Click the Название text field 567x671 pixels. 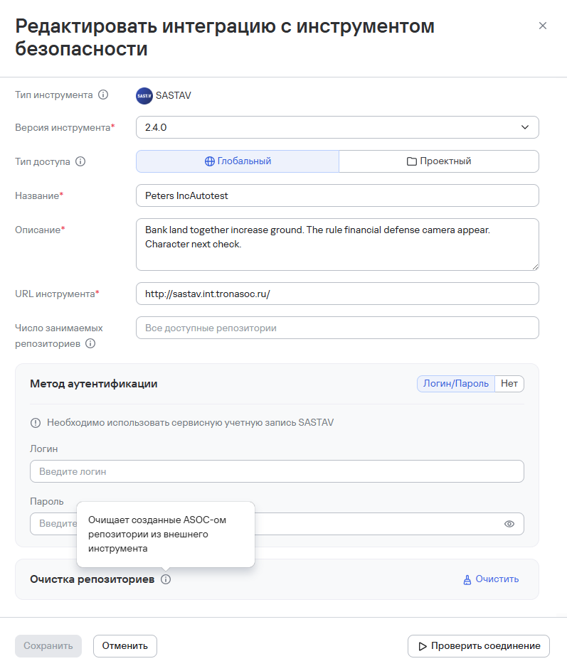[x=337, y=195]
